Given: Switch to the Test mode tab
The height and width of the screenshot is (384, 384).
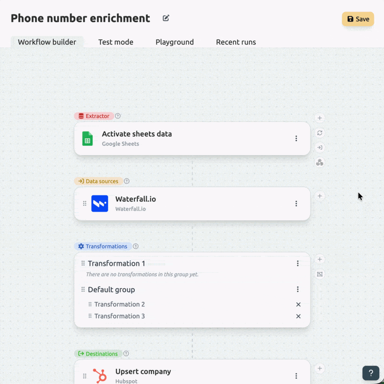Looking at the screenshot, I should click(x=116, y=42).
